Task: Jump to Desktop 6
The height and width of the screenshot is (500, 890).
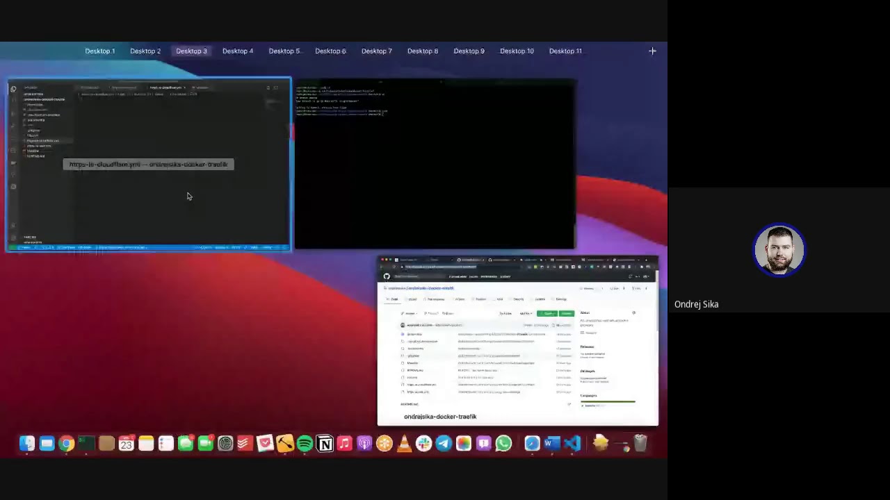Action: pyautogui.click(x=330, y=51)
